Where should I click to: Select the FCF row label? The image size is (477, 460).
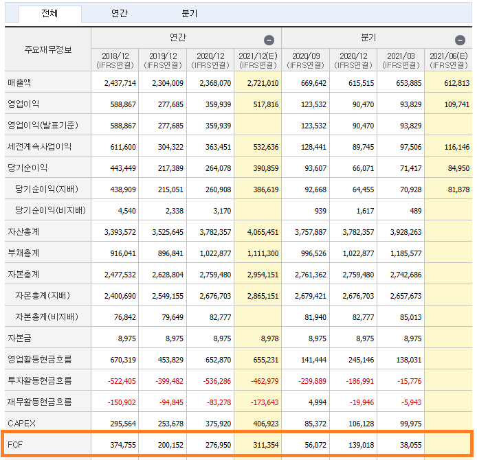[15, 444]
